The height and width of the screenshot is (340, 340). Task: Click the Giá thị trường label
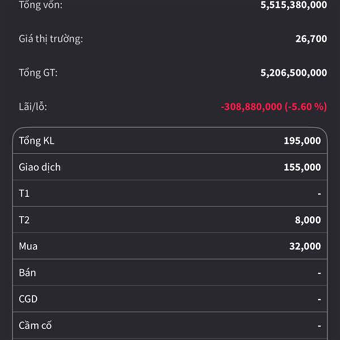click(x=50, y=39)
